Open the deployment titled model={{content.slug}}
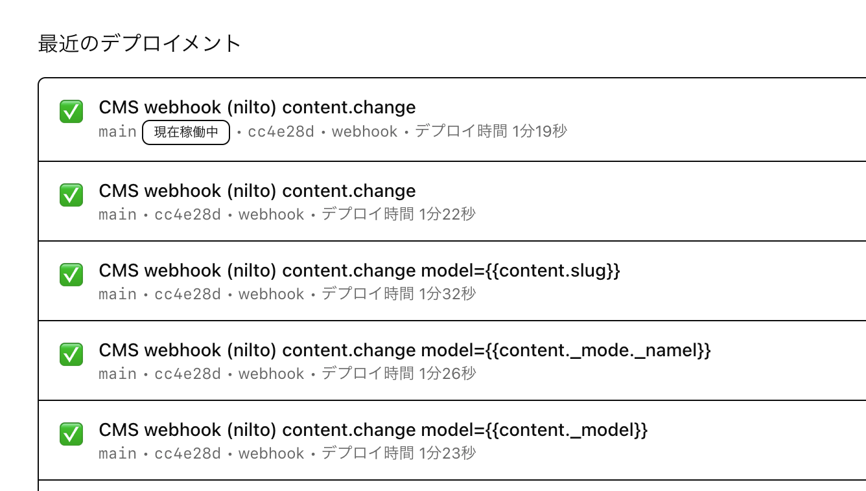This screenshot has height=491, width=866. coord(359,271)
